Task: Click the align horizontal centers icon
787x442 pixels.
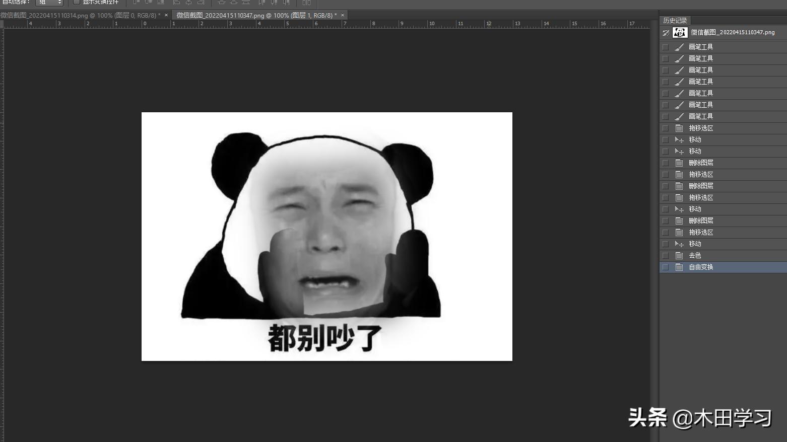Action: click(x=189, y=3)
